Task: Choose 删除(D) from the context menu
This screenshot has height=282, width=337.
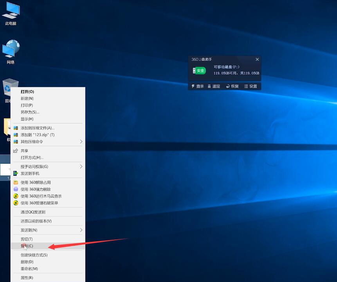Action: 48,262
